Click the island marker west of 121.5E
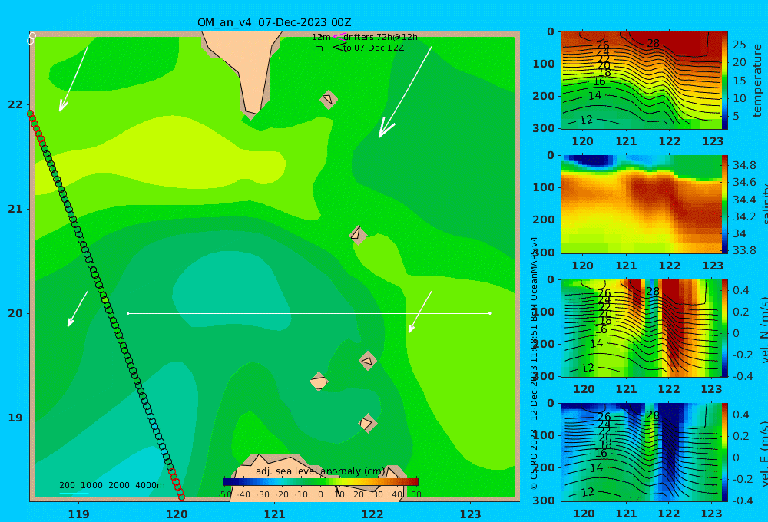 (319, 382)
